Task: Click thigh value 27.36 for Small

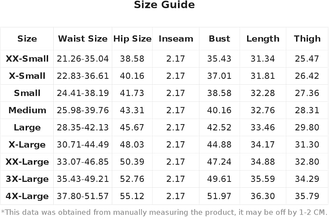Action: (307, 93)
